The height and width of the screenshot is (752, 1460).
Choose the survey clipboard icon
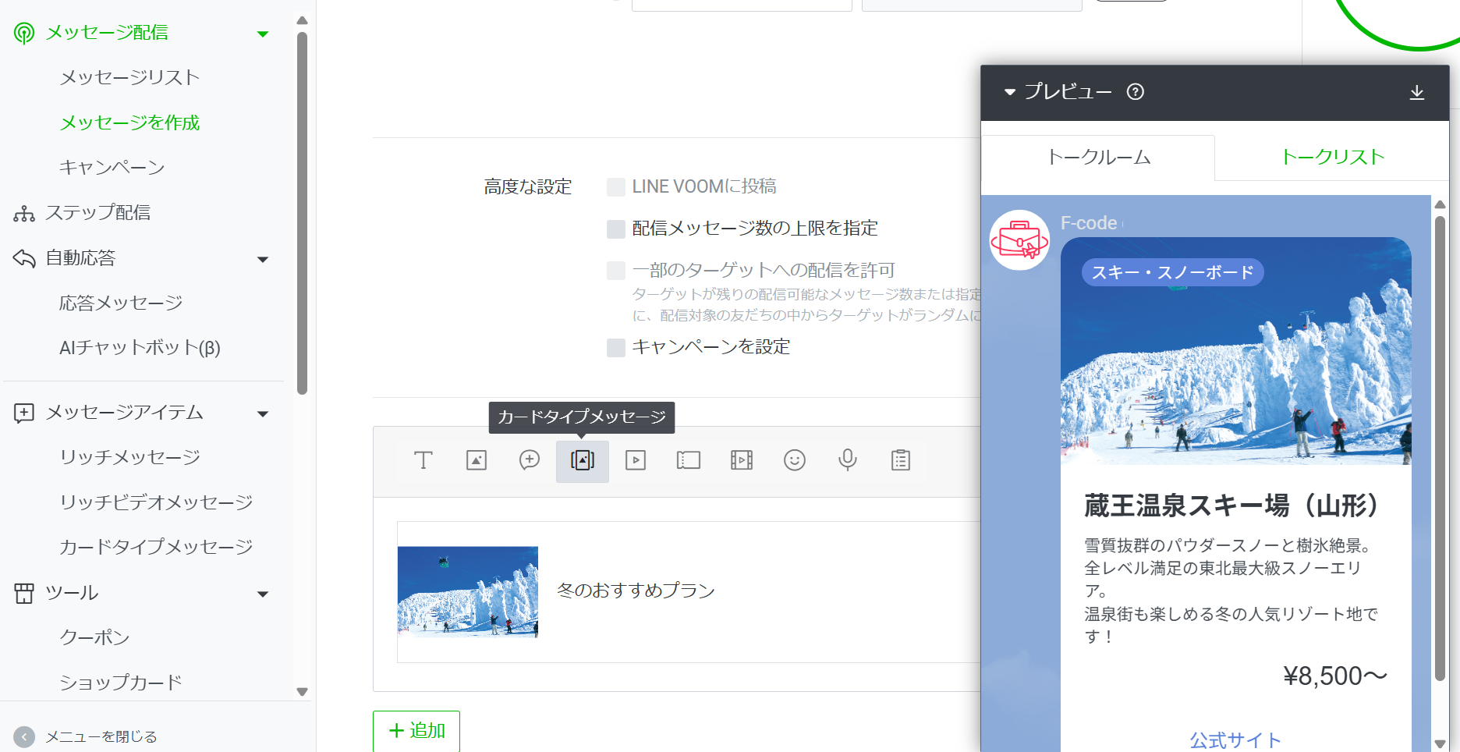900,460
